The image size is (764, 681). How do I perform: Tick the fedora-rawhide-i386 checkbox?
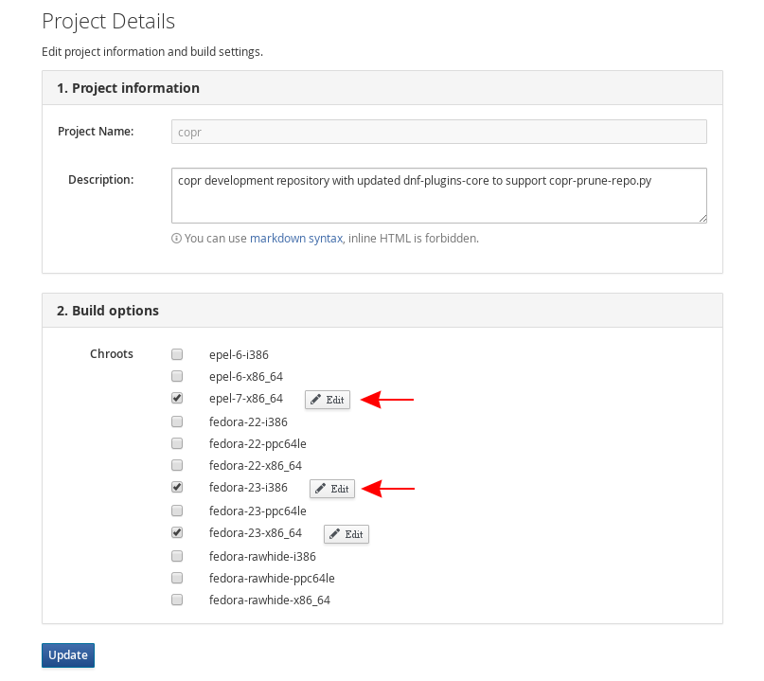tap(177, 555)
